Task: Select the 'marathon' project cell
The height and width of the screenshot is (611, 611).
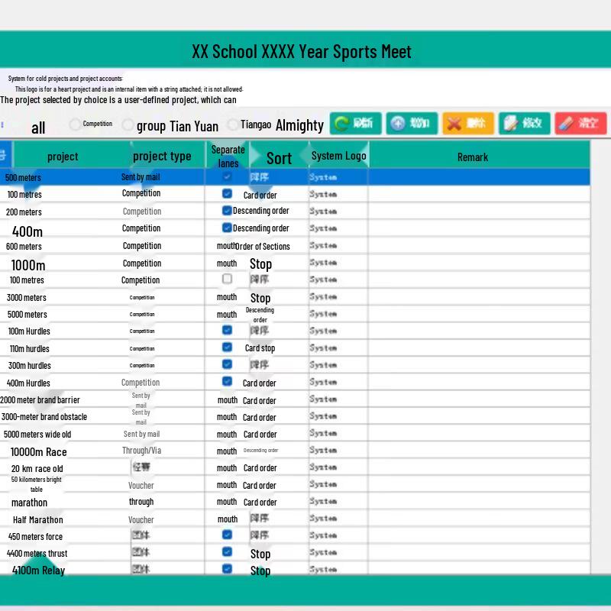Action: pyautogui.click(x=29, y=503)
